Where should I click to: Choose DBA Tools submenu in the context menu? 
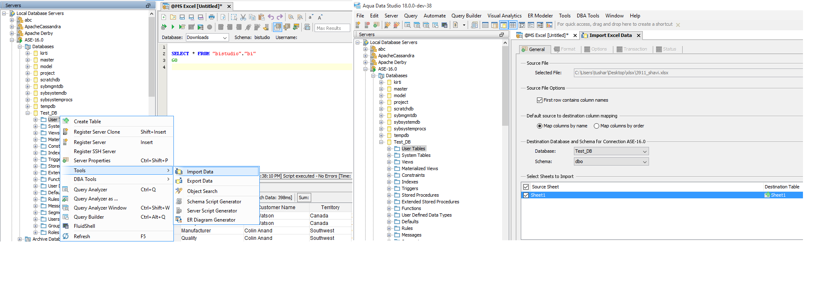coord(117,179)
